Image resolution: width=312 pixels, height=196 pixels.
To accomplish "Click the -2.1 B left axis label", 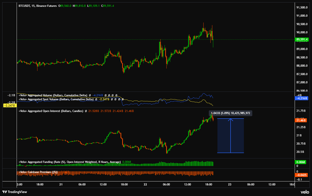I will [x=11, y=96].
